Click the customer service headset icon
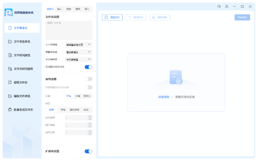This screenshot has width=258, height=161. 219,7
